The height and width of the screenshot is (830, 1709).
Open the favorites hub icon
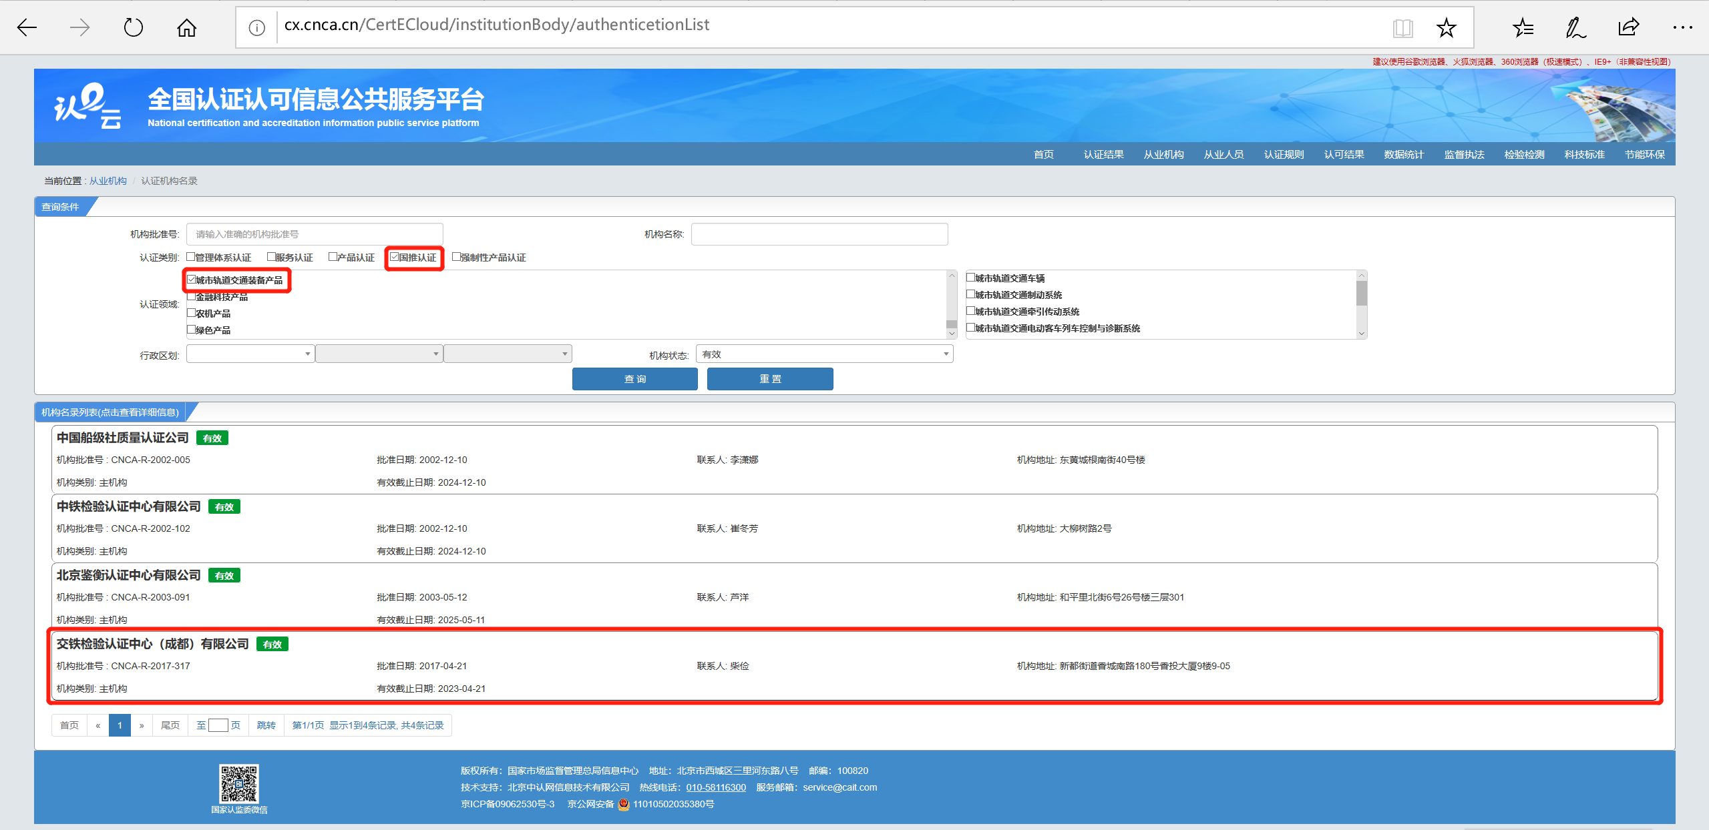click(1523, 27)
